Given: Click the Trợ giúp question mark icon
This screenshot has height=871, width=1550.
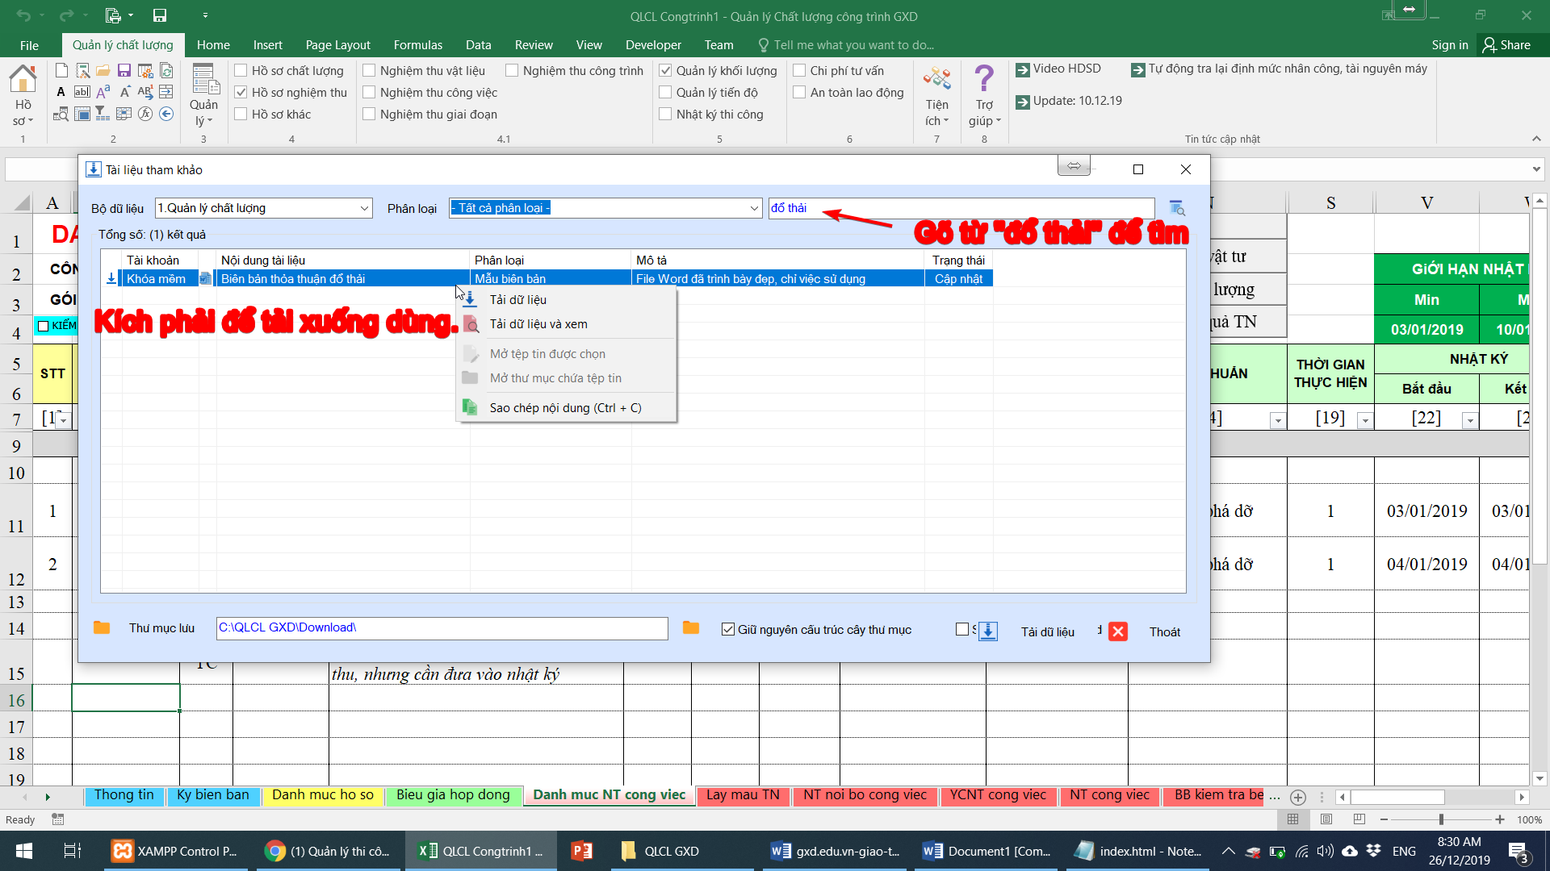Looking at the screenshot, I should pos(984,79).
